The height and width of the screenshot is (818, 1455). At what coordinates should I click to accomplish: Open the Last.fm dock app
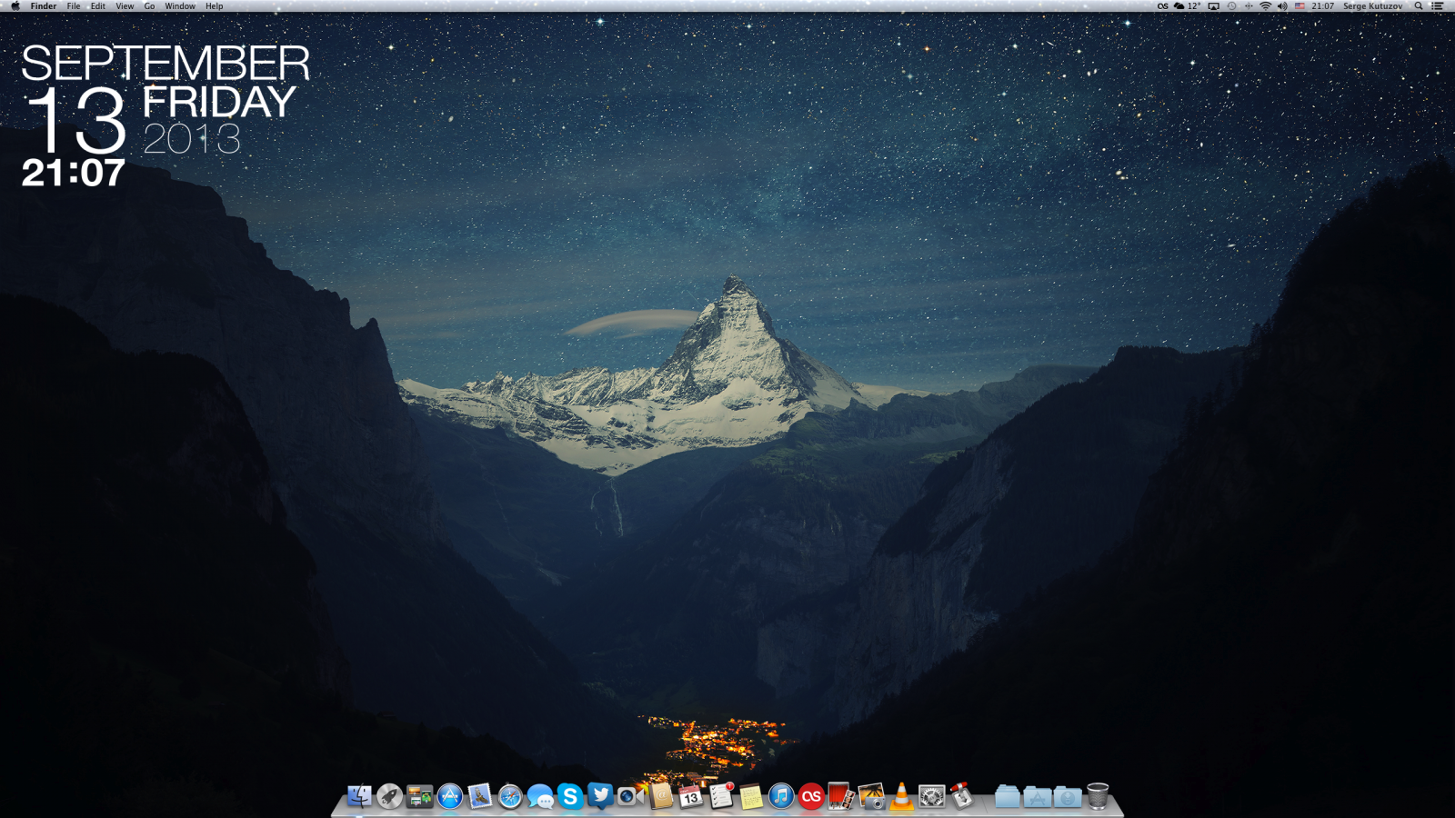pyautogui.click(x=811, y=797)
